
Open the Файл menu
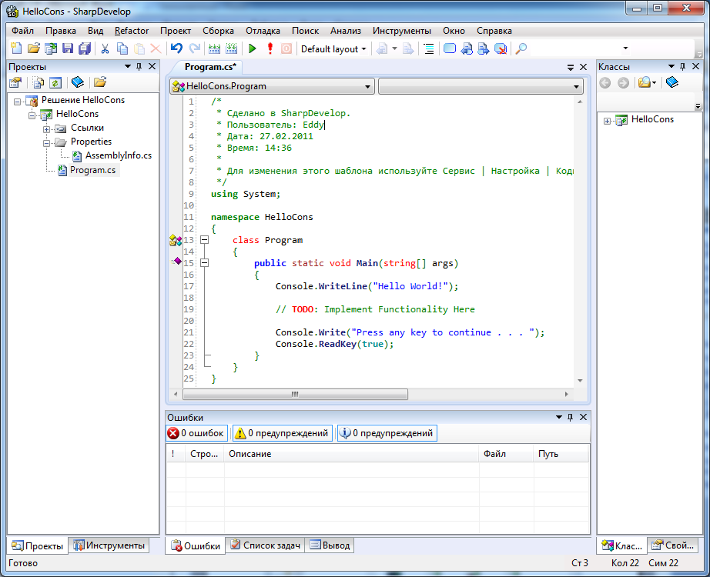[22, 31]
